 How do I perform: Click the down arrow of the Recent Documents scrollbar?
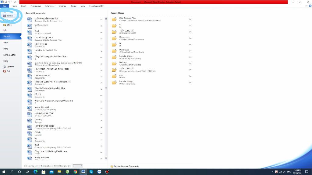pyautogui.click(x=106, y=159)
